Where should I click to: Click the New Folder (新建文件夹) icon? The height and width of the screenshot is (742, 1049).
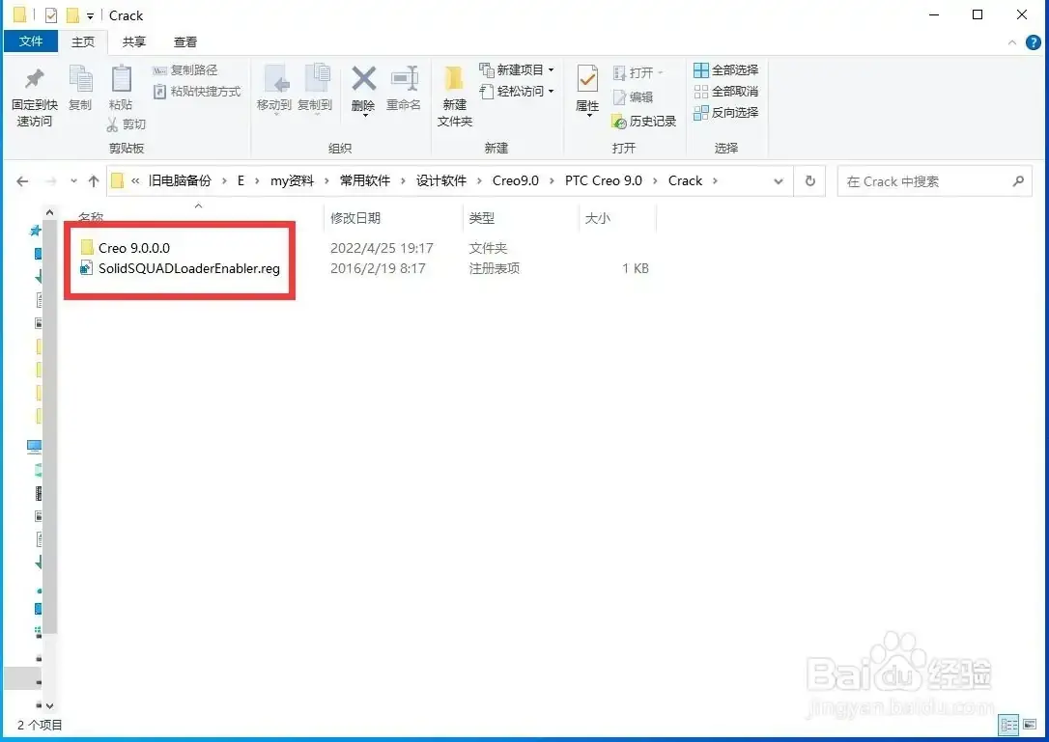454,78
